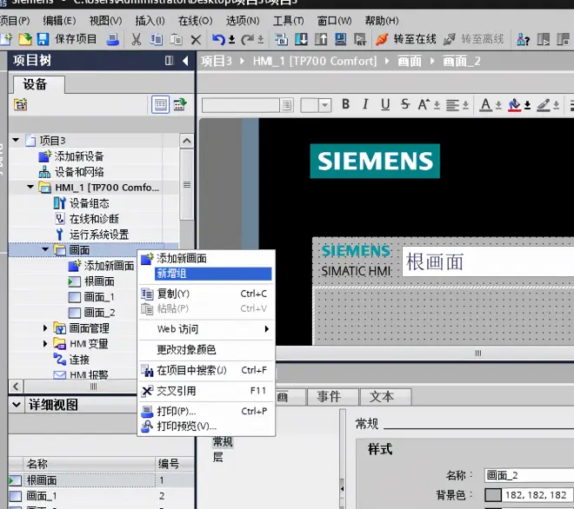Collapse the 画面 folder arrow
The width and height of the screenshot is (574, 509).
(x=45, y=249)
